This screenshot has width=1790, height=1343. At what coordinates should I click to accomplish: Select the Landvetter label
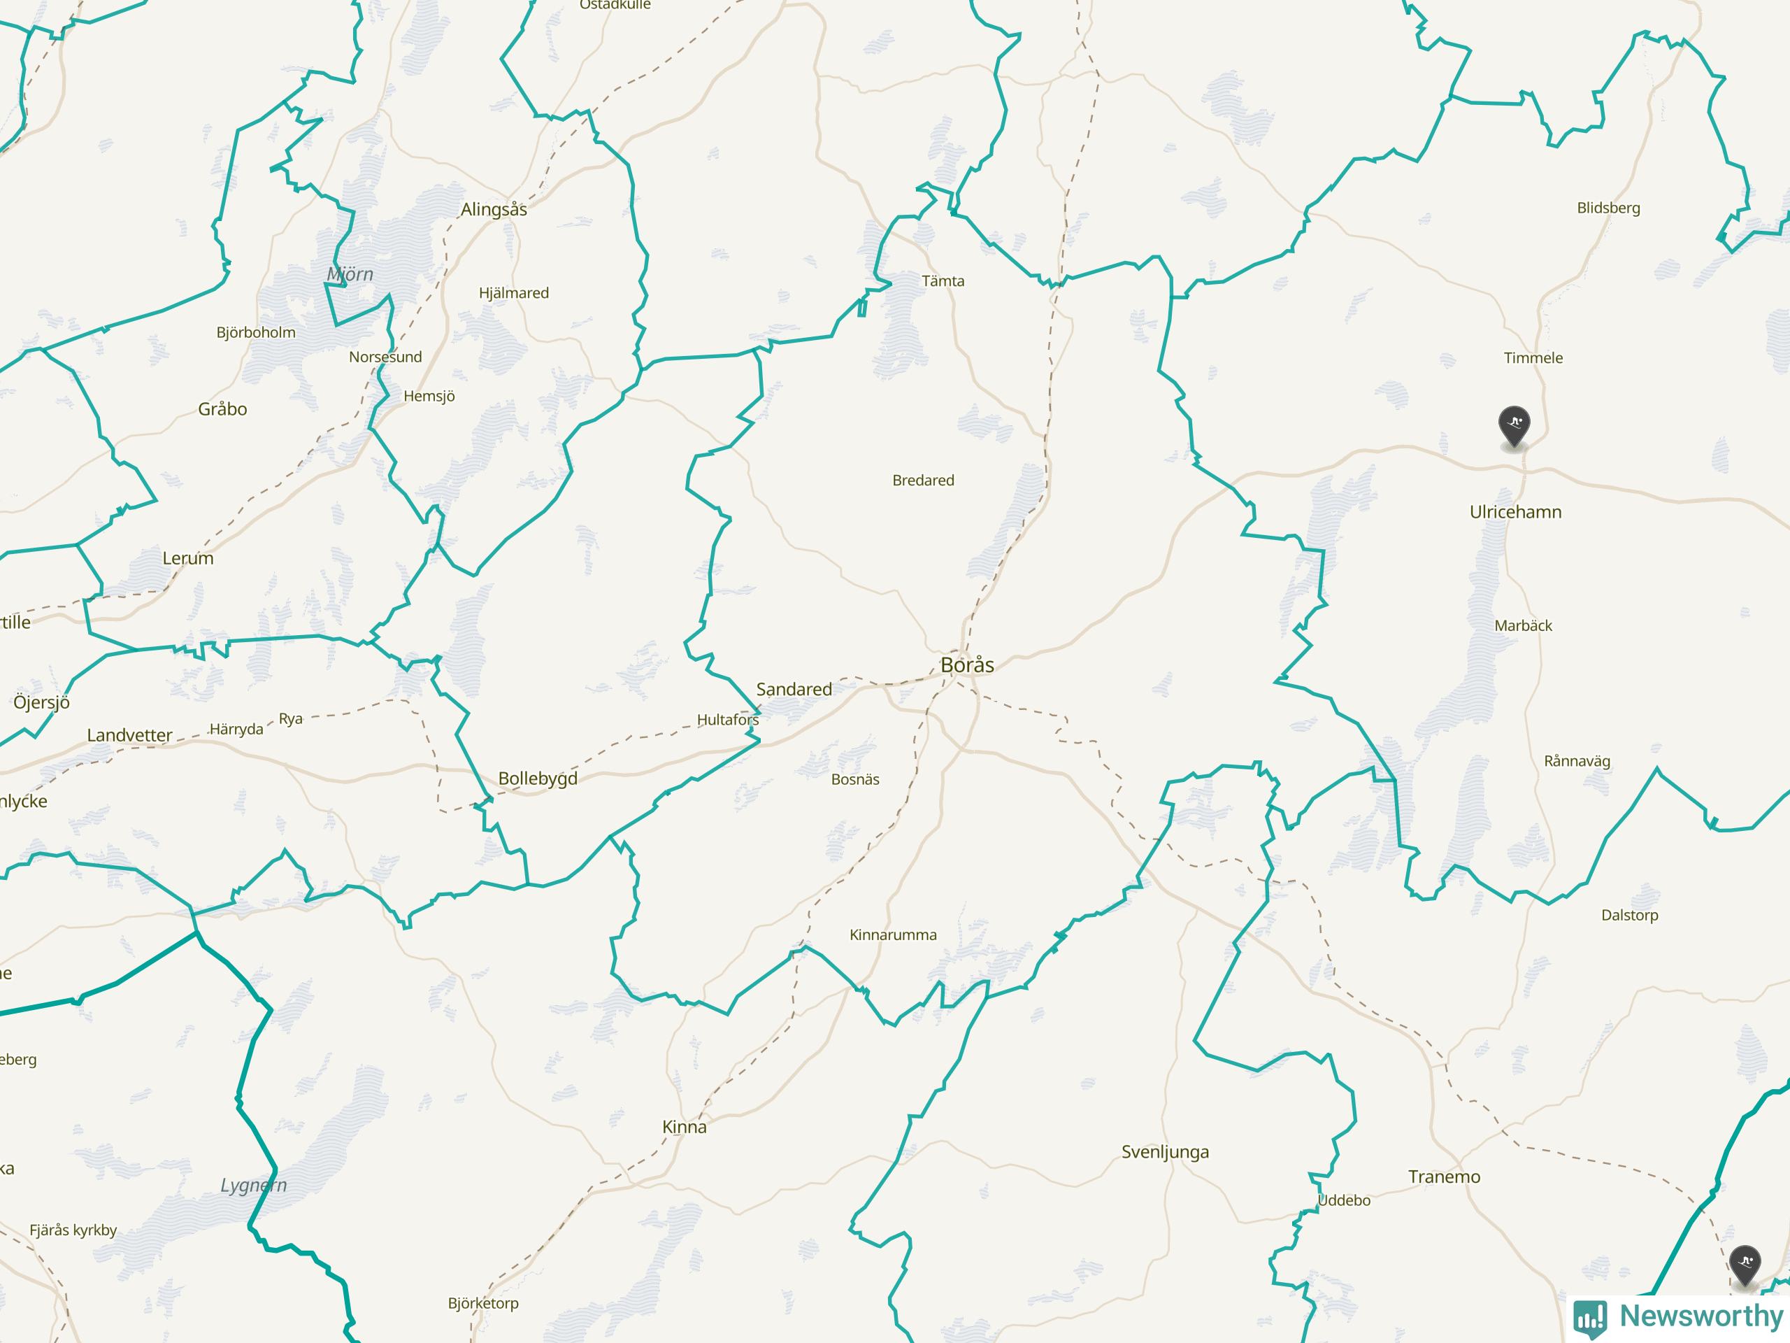pyautogui.click(x=129, y=735)
